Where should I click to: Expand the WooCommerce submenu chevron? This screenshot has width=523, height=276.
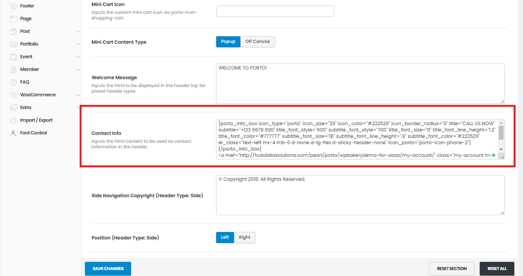point(78,95)
